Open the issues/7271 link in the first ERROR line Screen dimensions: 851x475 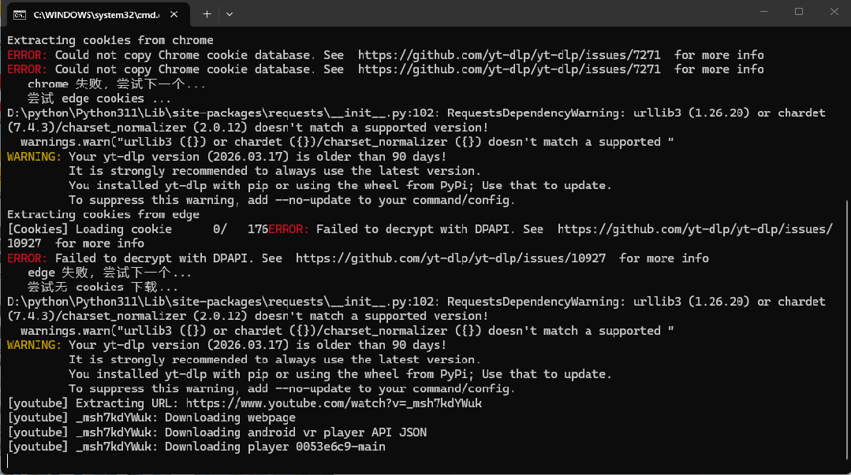(x=509, y=55)
